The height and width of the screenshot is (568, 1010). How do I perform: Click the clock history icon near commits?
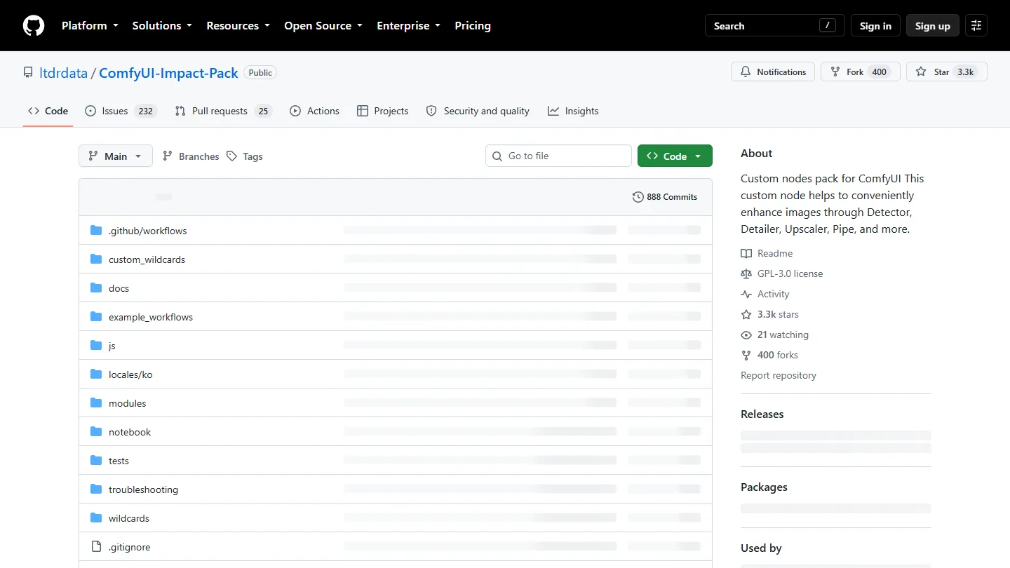(x=638, y=197)
